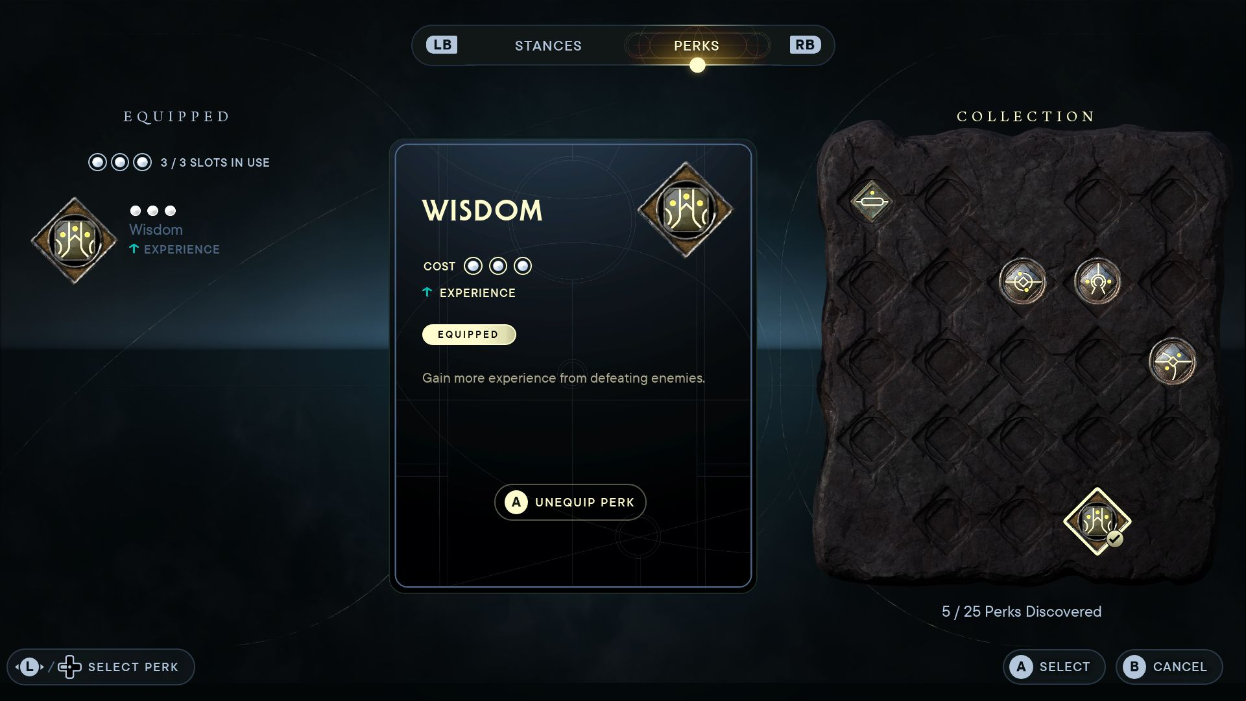Click the first Cost orb in the Wisdom card
The width and height of the screenshot is (1246, 701).
coord(473,266)
